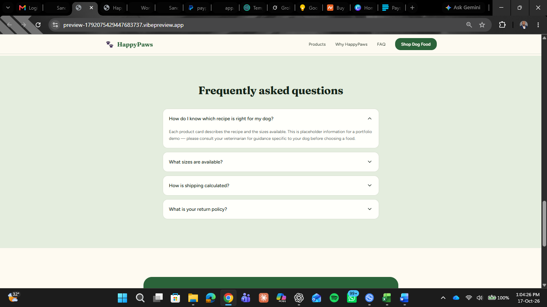Open the taskbar clock and date
Viewport: 547px width, 307px height.
[528, 298]
